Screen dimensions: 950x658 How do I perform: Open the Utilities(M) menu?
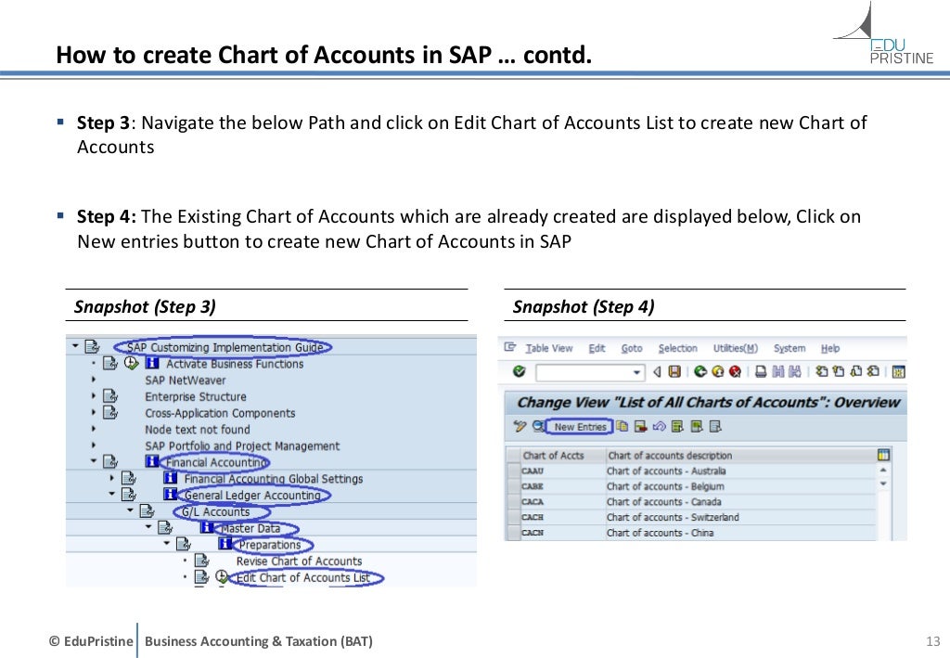click(x=735, y=348)
